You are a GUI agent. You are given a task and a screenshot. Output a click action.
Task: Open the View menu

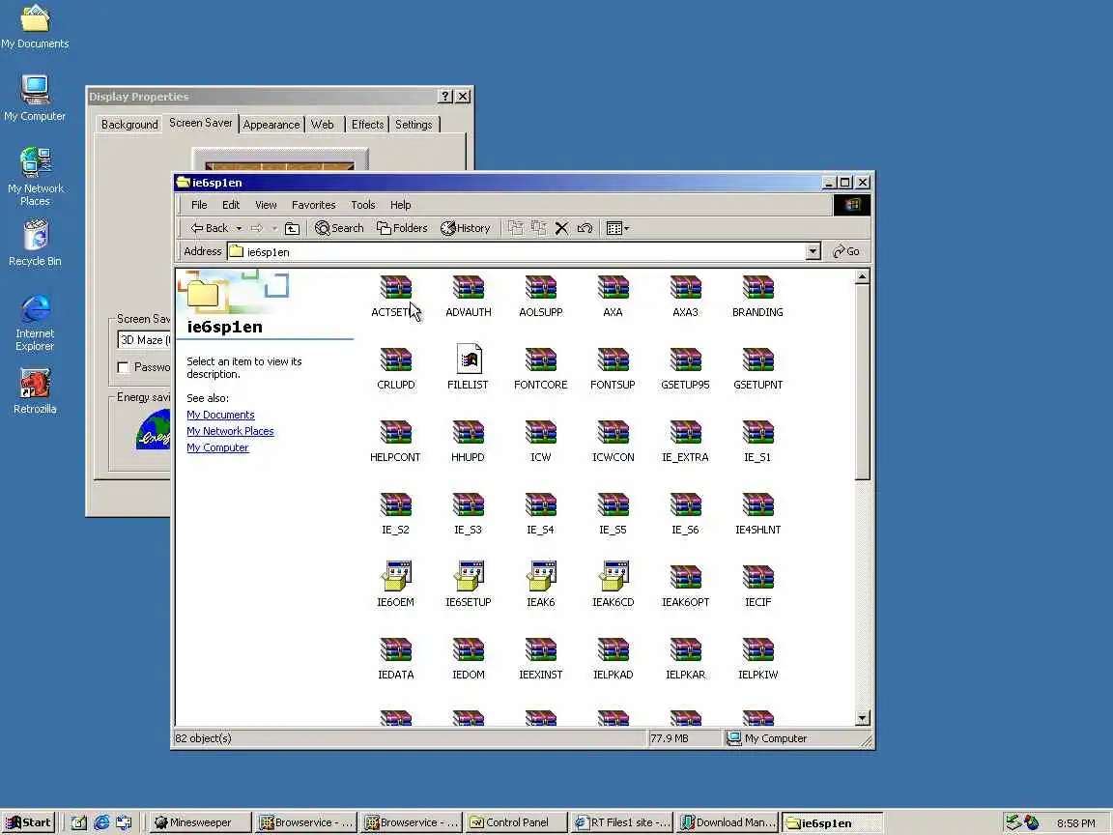coord(267,205)
